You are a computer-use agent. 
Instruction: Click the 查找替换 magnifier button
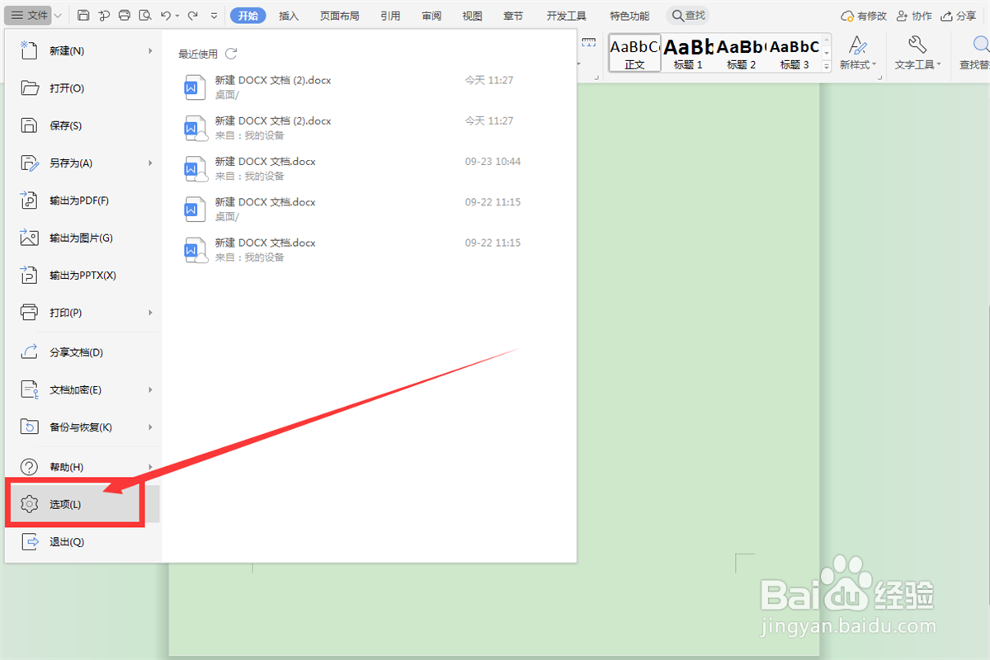tap(973, 53)
